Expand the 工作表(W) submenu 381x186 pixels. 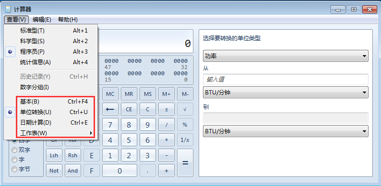pyautogui.click(x=51, y=133)
